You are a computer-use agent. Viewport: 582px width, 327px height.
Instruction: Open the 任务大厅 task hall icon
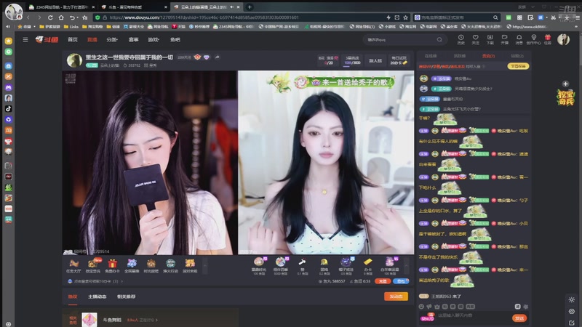click(x=73, y=266)
